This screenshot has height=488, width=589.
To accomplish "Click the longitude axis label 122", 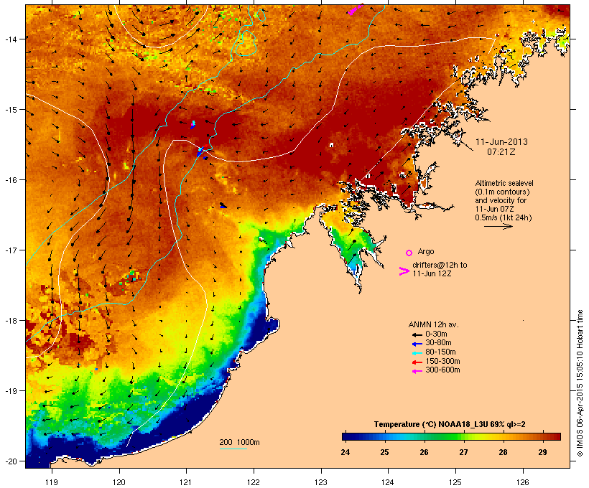I will (254, 482).
